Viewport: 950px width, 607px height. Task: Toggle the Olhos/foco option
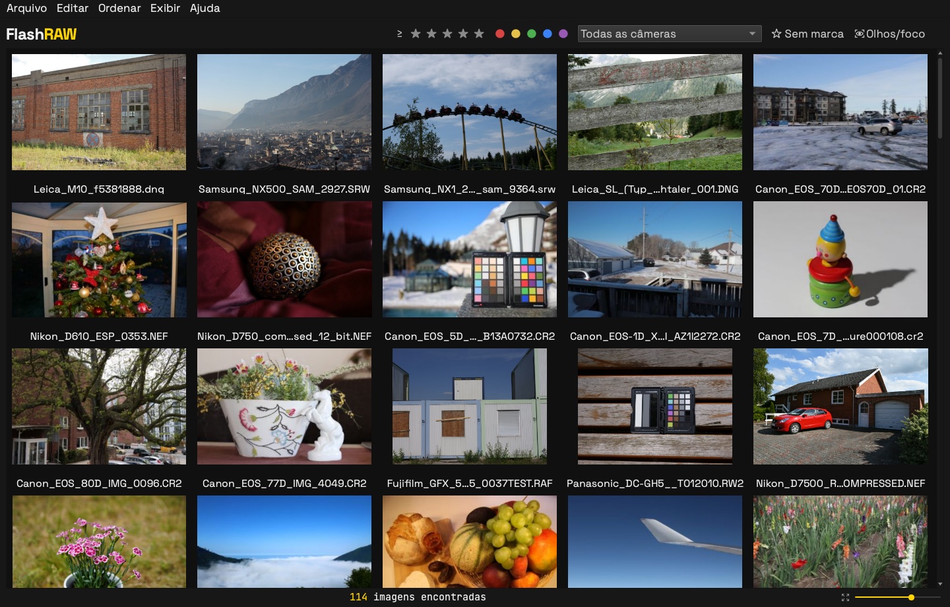(x=890, y=34)
